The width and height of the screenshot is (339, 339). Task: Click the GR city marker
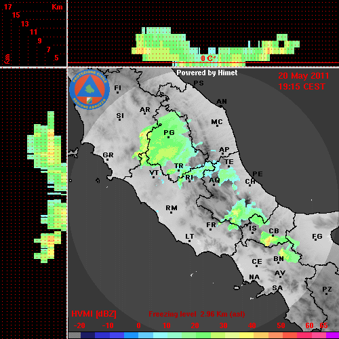(x=107, y=159)
